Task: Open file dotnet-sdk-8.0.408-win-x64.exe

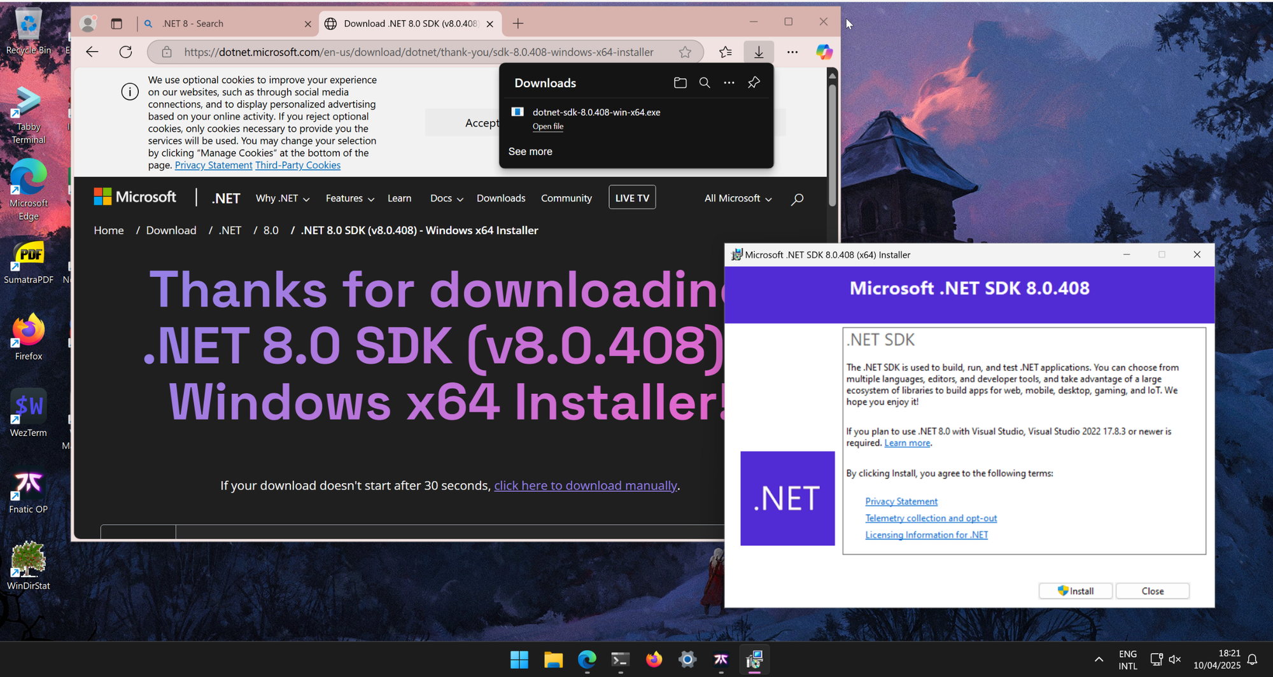Action: (x=548, y=127)
